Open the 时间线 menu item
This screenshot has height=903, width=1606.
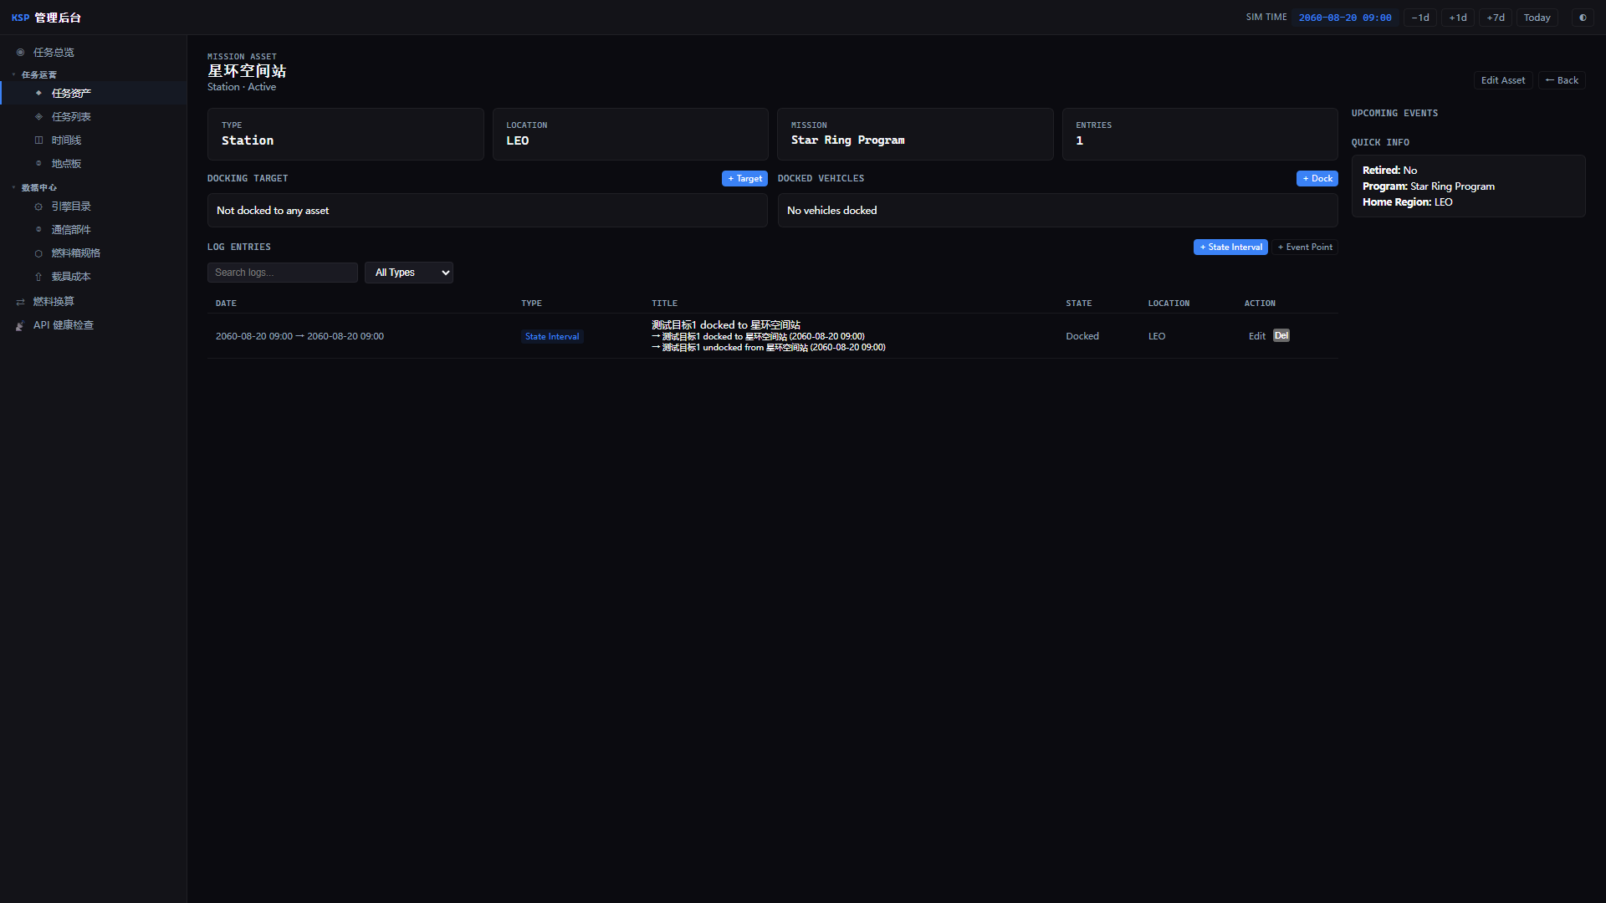(93, 140)
